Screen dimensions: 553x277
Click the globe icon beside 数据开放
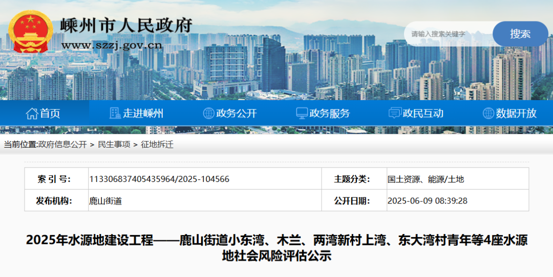[488, 113]
